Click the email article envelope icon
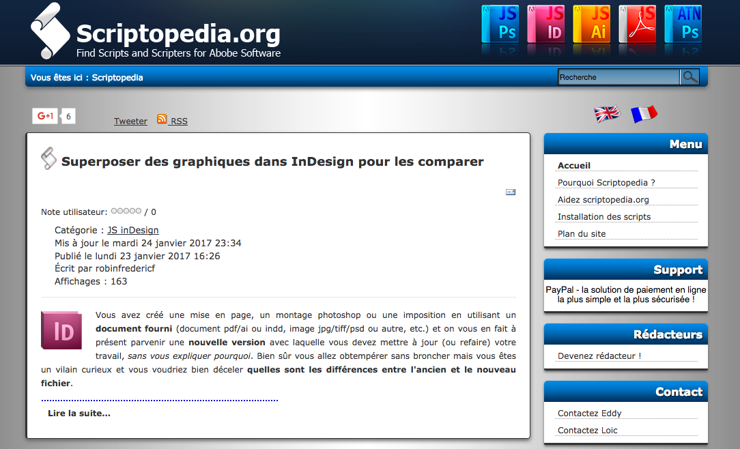 click(x=511, y=192)
